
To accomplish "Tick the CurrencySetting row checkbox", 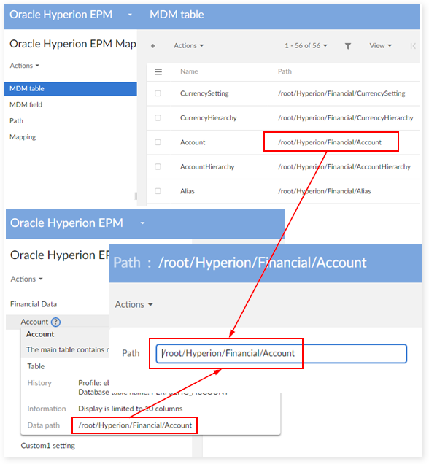I will (158, 93).
